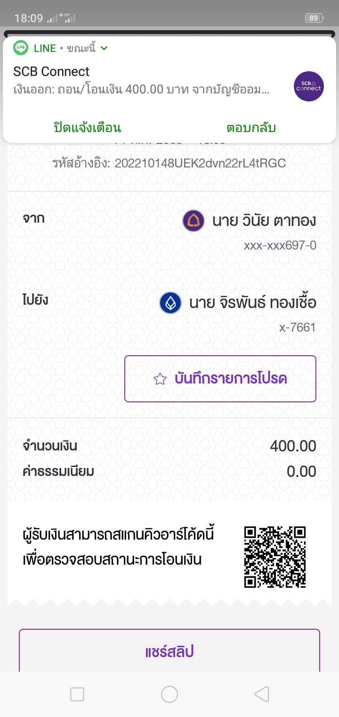Tap the reference code 202210148UEK2dvn22rL4tRGC
The image size is (339, 717).
tap(200, 164)
